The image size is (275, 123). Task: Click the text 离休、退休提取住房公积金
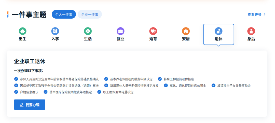tap(188, 86)
